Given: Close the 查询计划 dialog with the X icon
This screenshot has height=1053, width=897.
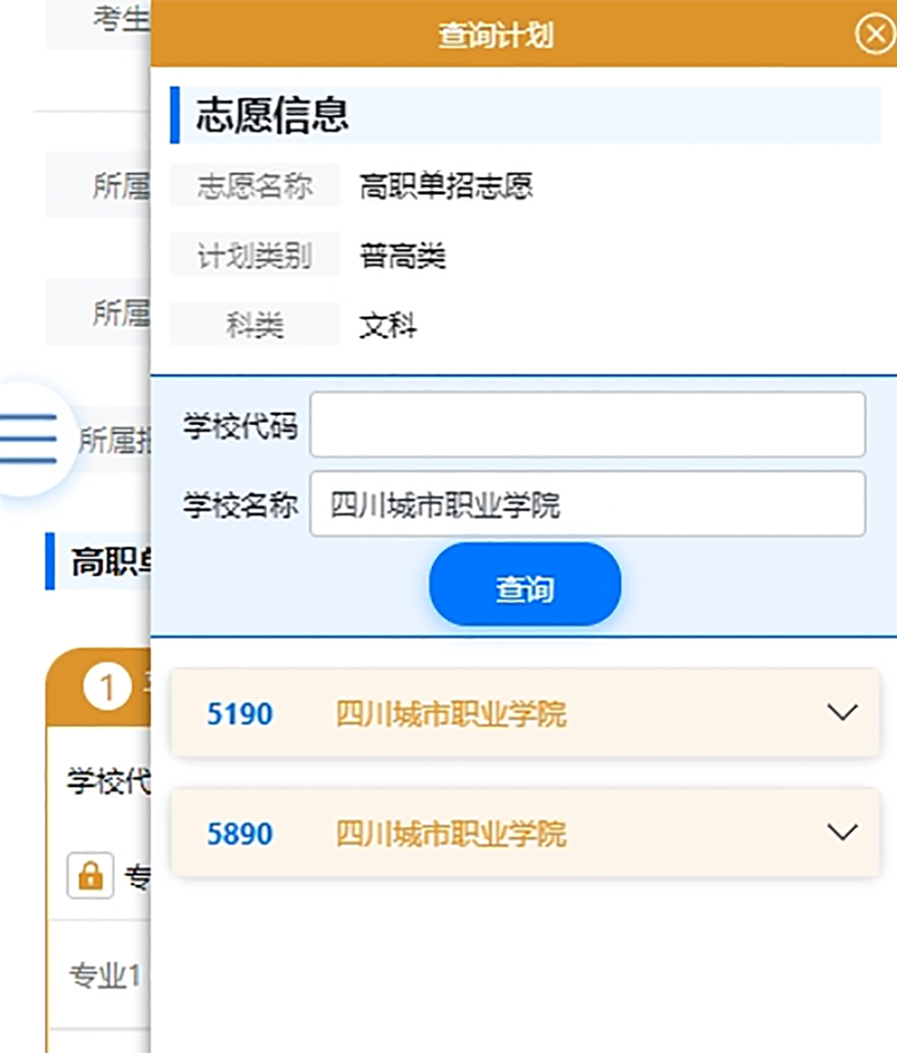Looking at the screenshot, I should point(874,36).
